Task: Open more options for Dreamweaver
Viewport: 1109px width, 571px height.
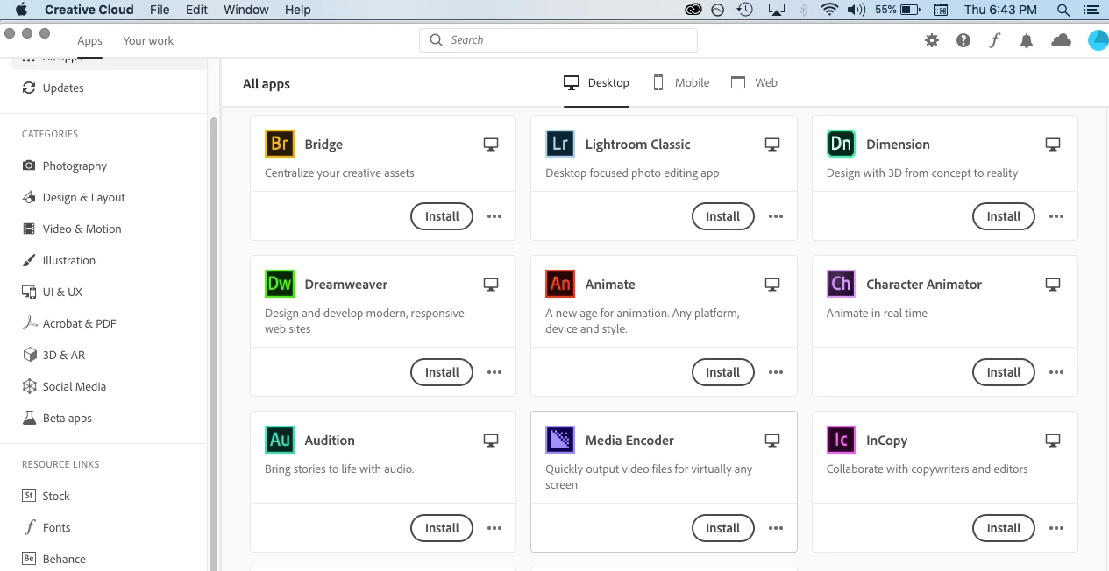Action: click(x=494, y=372)
